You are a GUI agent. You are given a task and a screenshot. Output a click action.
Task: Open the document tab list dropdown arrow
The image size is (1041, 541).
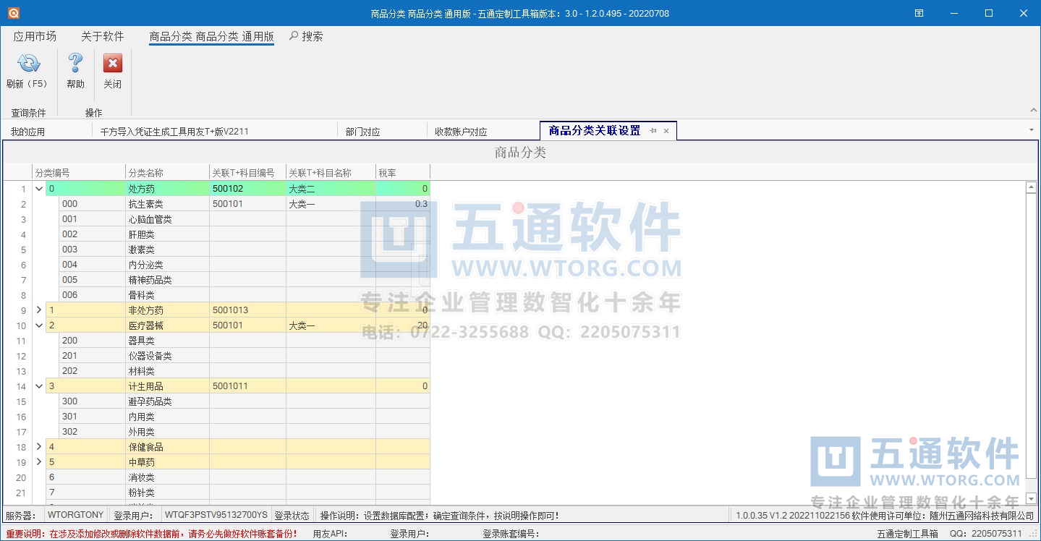coord(1031,130)
